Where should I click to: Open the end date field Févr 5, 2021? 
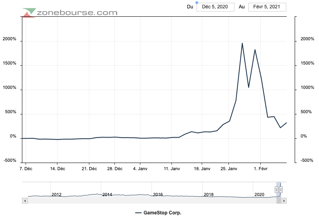point(267,7)
